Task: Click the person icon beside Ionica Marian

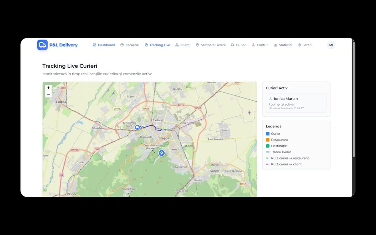Action: [270, 98]
